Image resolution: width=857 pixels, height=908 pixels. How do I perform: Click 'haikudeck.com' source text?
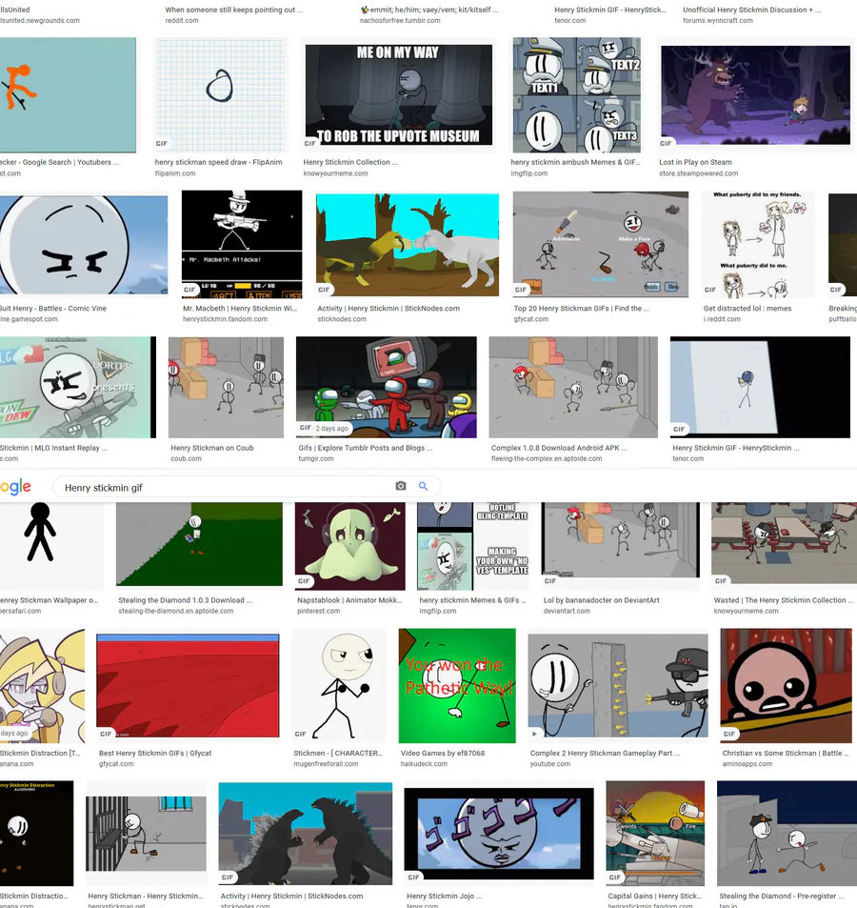(x=424, y=764)
